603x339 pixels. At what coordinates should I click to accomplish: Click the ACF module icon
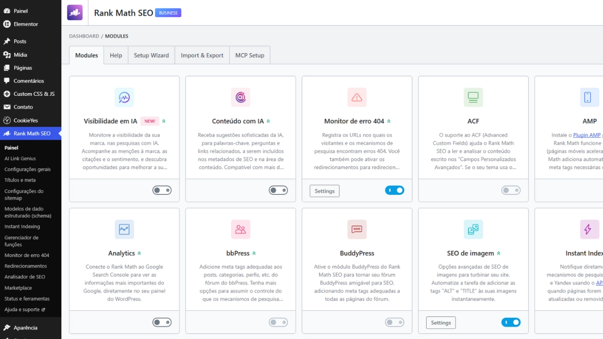coord(473,97)
